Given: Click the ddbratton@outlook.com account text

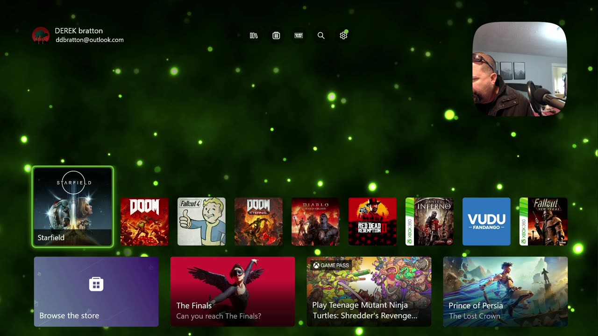Looking at the screenshot, I should [x=90, y=40].
